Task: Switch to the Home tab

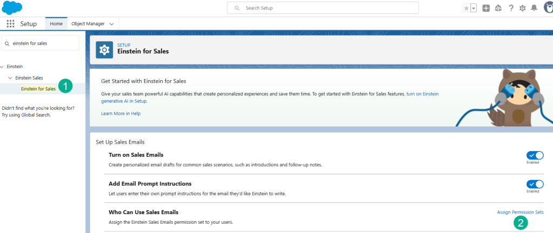Action: click(56, 24)
